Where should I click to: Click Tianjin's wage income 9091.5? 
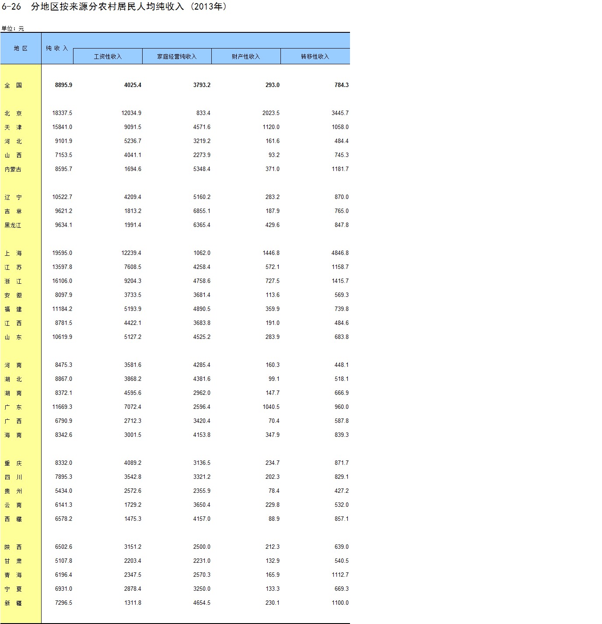click(133, 127)
